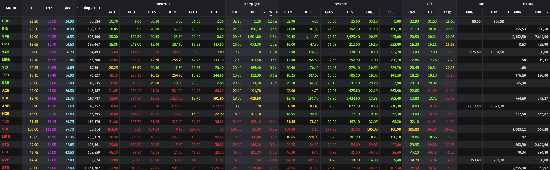This screenshot has height=170, width=550.
Task: Click the Dư group header
Action: coord(481,4)
